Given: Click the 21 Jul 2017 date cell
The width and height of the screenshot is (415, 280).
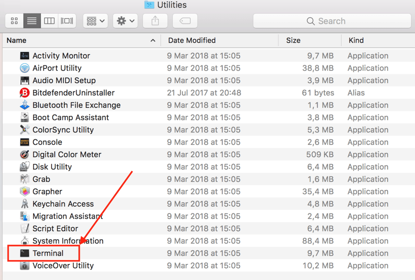Looking at the screenshot, I should (204, 93).
